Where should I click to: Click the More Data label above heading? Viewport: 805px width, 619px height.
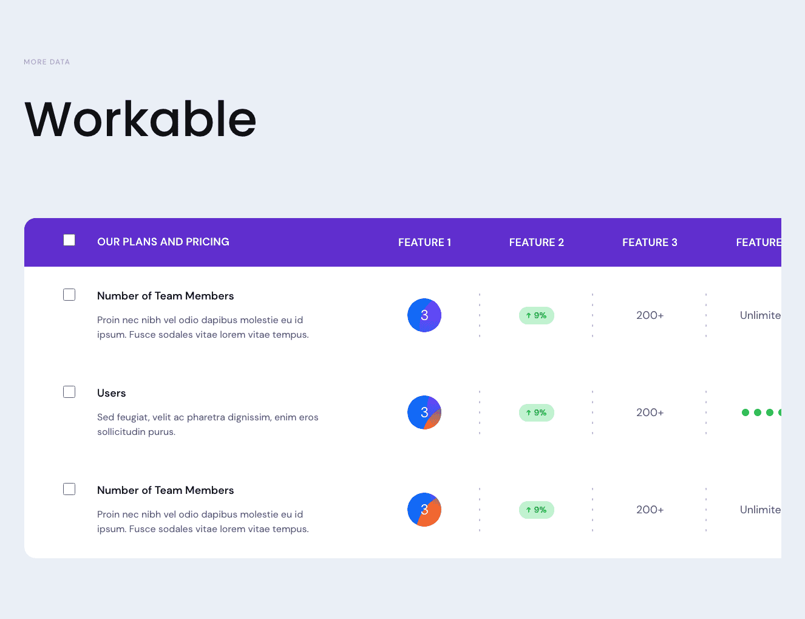pyautogui.click(x=47, y=62)
